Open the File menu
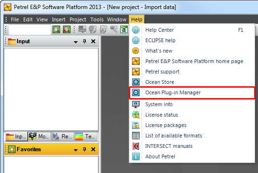 15,19
